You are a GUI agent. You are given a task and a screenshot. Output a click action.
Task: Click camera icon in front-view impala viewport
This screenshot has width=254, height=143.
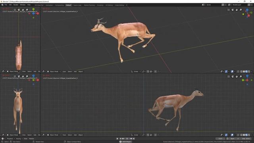pos(19,76)
